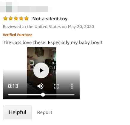Seek to the end of video timeline
This screenshot has width=130, height=125.
[74, 95]
